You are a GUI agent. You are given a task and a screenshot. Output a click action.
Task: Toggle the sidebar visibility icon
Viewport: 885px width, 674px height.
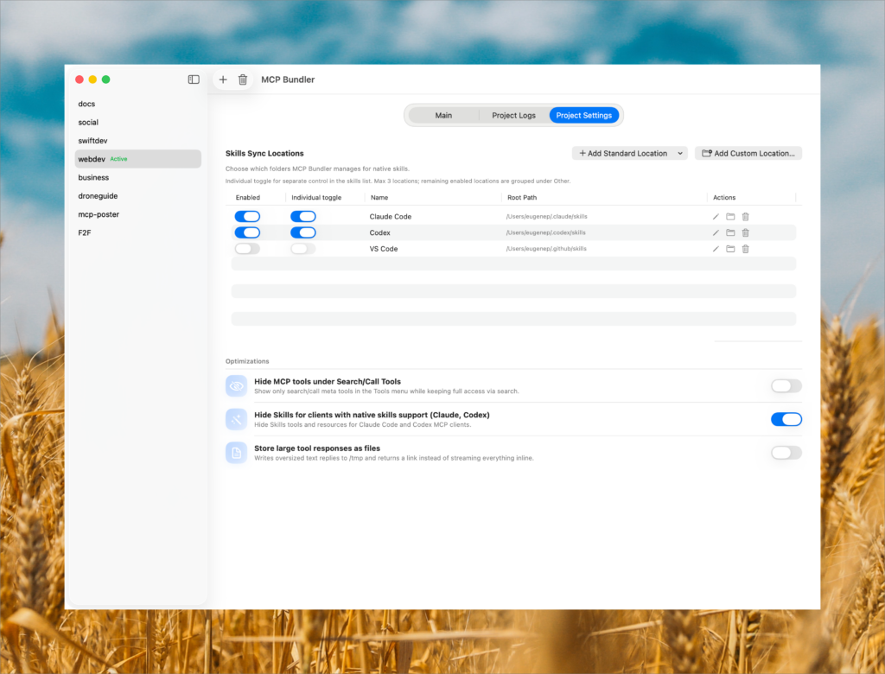[194, 79]
